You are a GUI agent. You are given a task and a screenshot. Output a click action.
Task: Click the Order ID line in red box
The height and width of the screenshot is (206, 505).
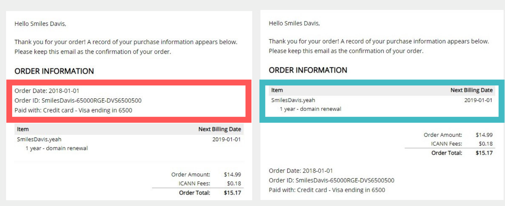click(78, 100)
